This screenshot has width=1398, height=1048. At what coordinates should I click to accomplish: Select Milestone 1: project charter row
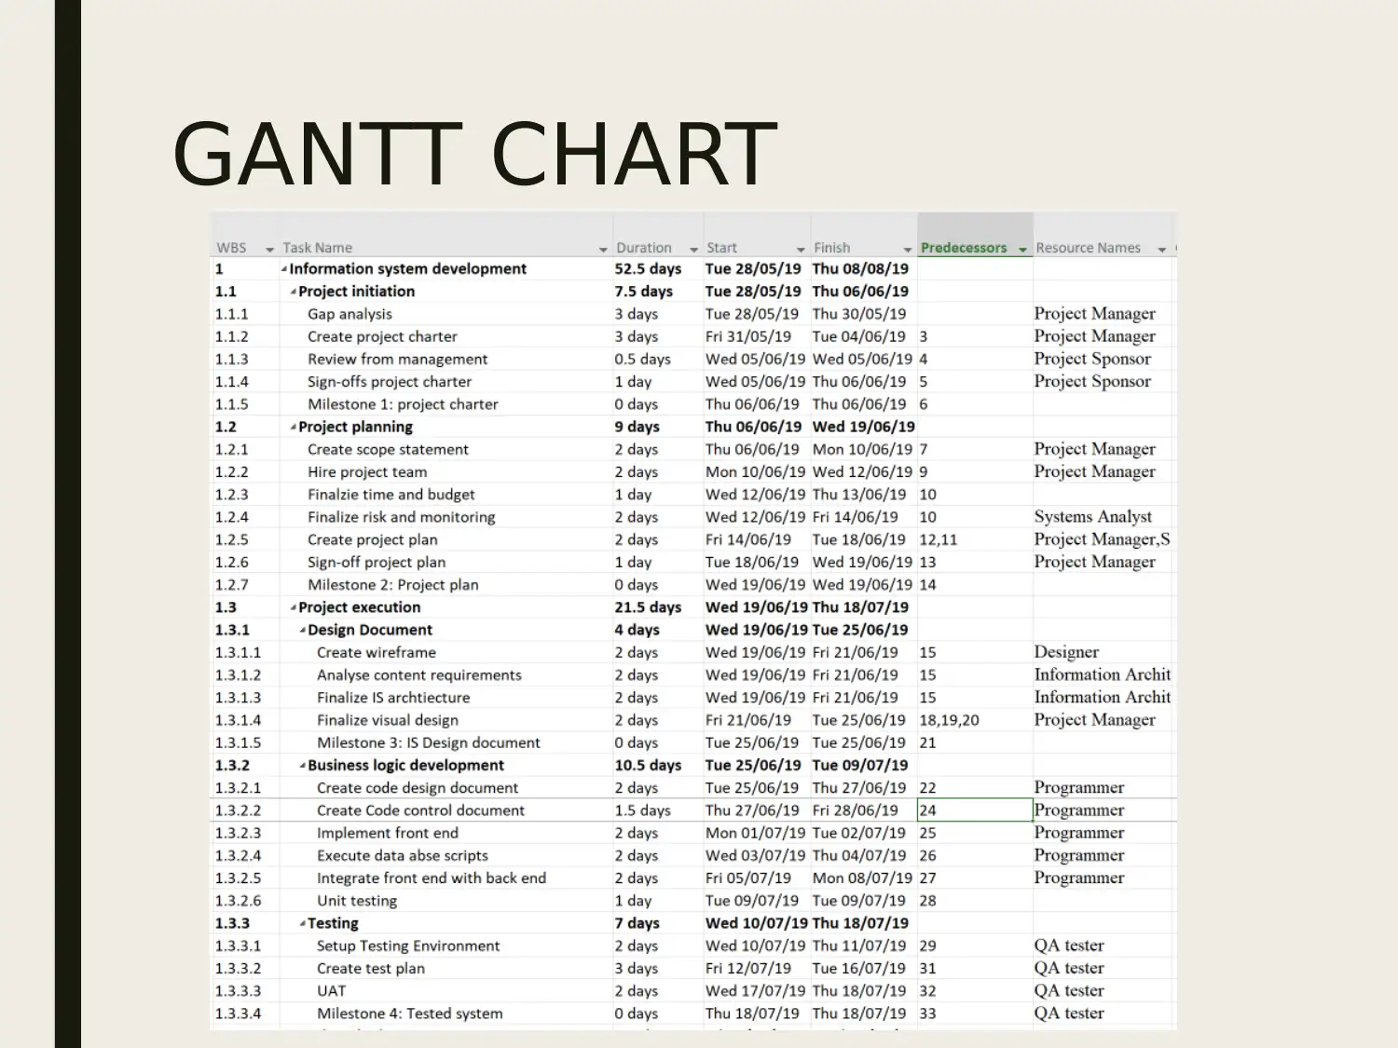pyautogui.click(x=403, y=404)
